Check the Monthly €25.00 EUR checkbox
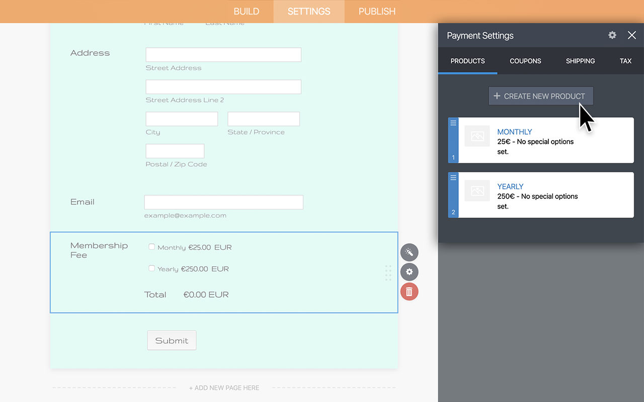This screenshot has height=402, width=644. [x=151, y=247]
